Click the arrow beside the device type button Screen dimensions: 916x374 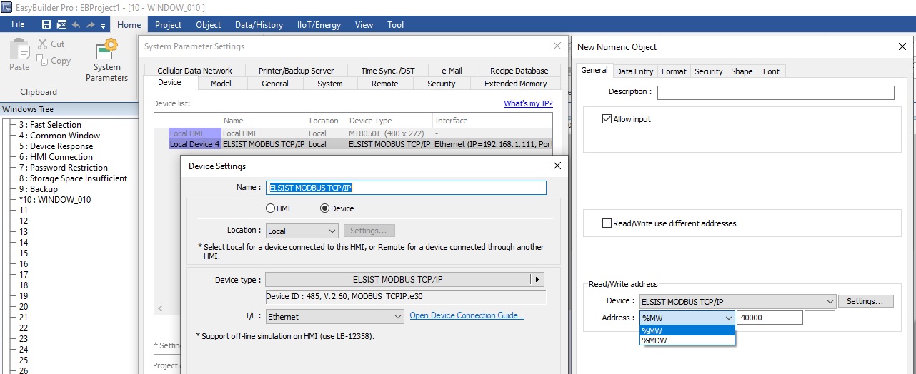[x=538, y=279]
